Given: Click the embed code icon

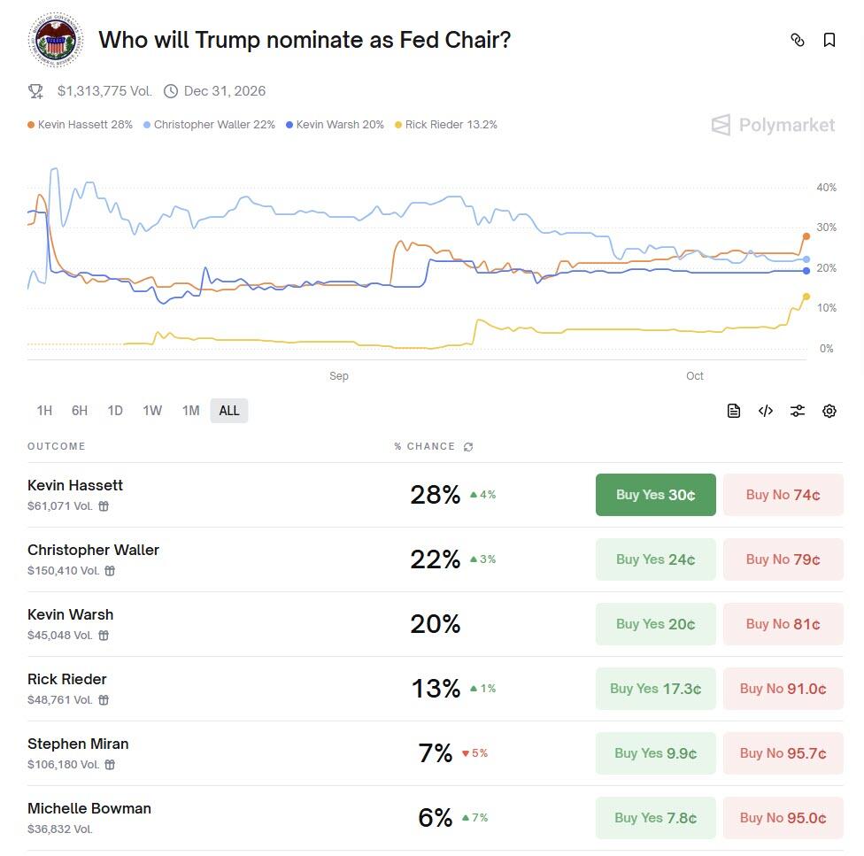Looking at the screenshot, I should tap(766, 411).
